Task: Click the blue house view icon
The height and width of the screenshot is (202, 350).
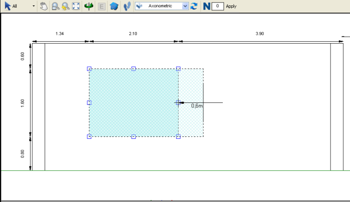Action: coord(114,6)
